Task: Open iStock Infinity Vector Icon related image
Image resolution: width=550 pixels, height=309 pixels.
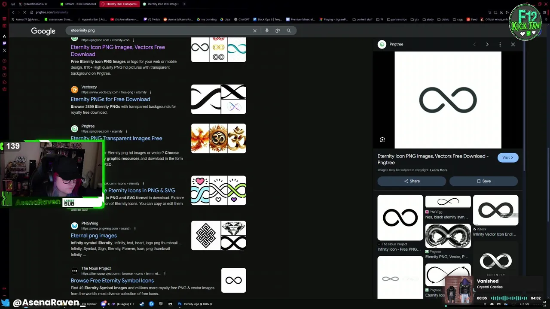Action: (495, 210)
